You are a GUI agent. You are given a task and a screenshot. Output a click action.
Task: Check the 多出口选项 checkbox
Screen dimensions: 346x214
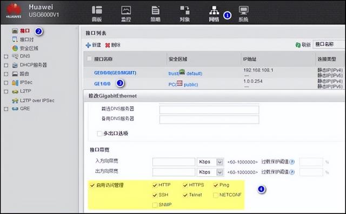click(x=99, y=134)
